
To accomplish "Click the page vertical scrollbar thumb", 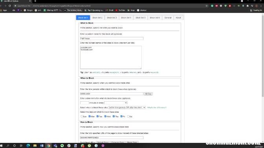I will [x=263, y=57].
